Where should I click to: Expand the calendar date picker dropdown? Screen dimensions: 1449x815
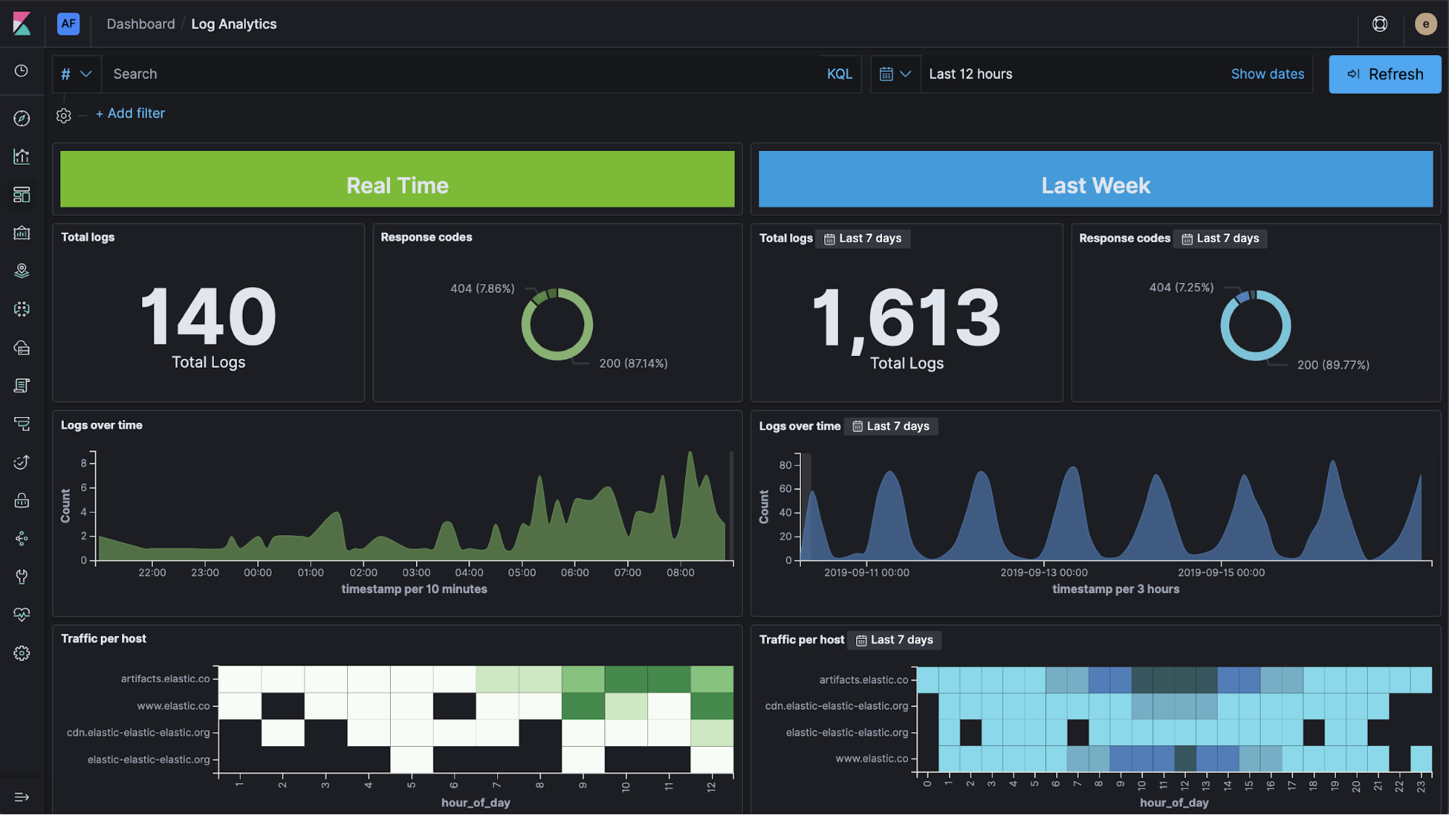click(893, 74)
